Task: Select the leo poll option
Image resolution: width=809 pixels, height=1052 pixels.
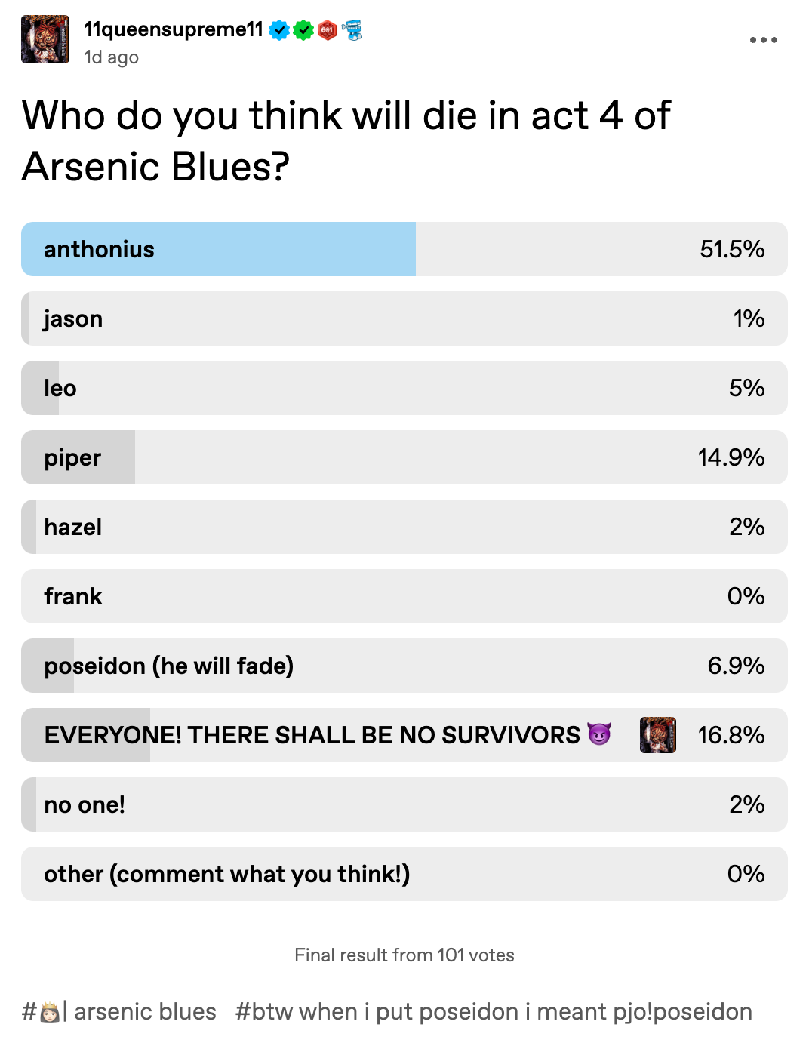Action: 404,388
